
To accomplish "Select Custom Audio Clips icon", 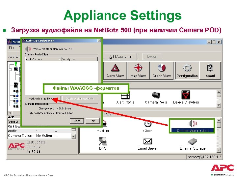I will tap(193, 126).
